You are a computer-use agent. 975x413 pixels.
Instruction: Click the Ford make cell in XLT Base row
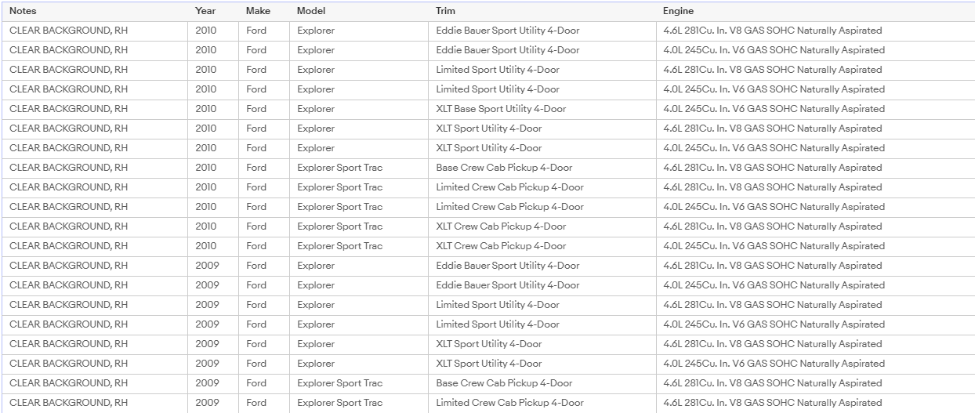[256, 109]
